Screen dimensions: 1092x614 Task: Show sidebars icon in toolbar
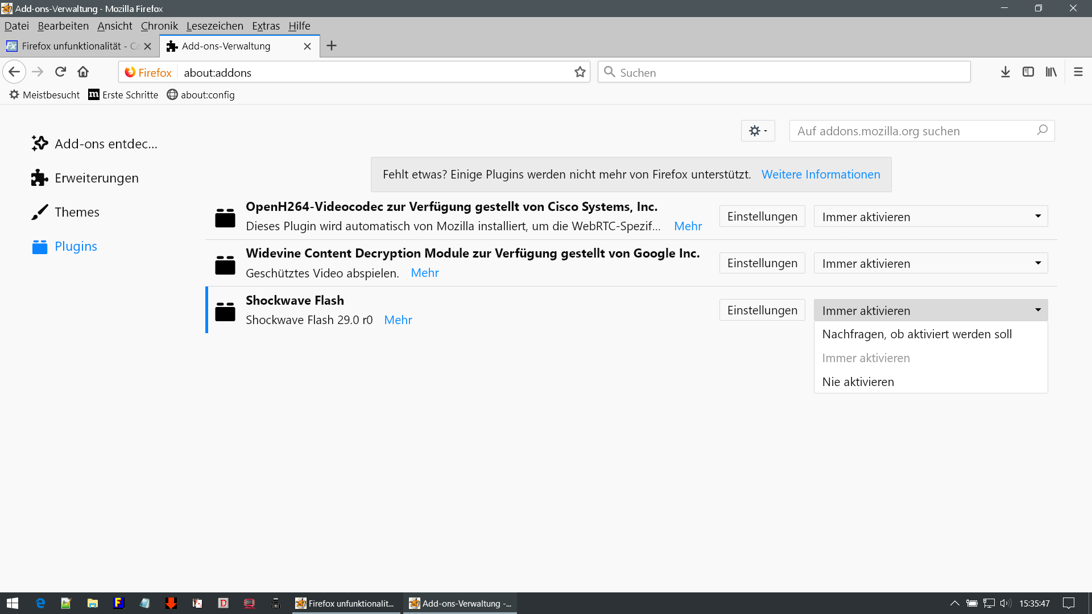click(x=1028, y=72)
